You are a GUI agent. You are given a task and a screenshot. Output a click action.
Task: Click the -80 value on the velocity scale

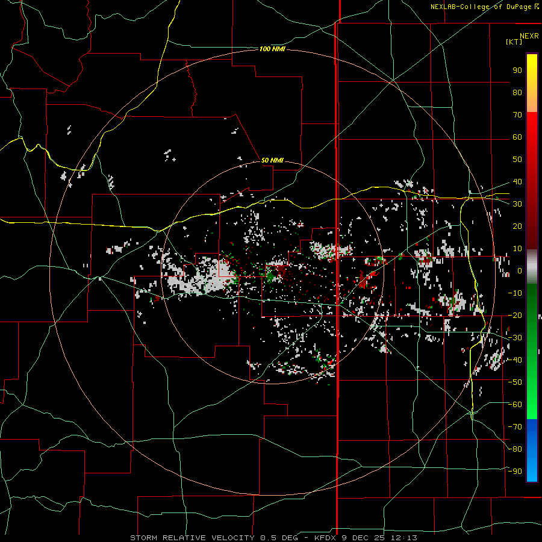pyautogui.click(x=515, y=449)
